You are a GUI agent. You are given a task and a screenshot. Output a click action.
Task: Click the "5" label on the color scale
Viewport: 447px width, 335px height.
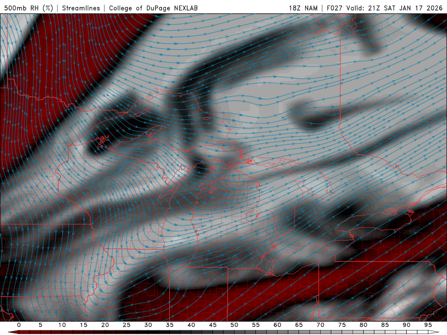[40, 325]
